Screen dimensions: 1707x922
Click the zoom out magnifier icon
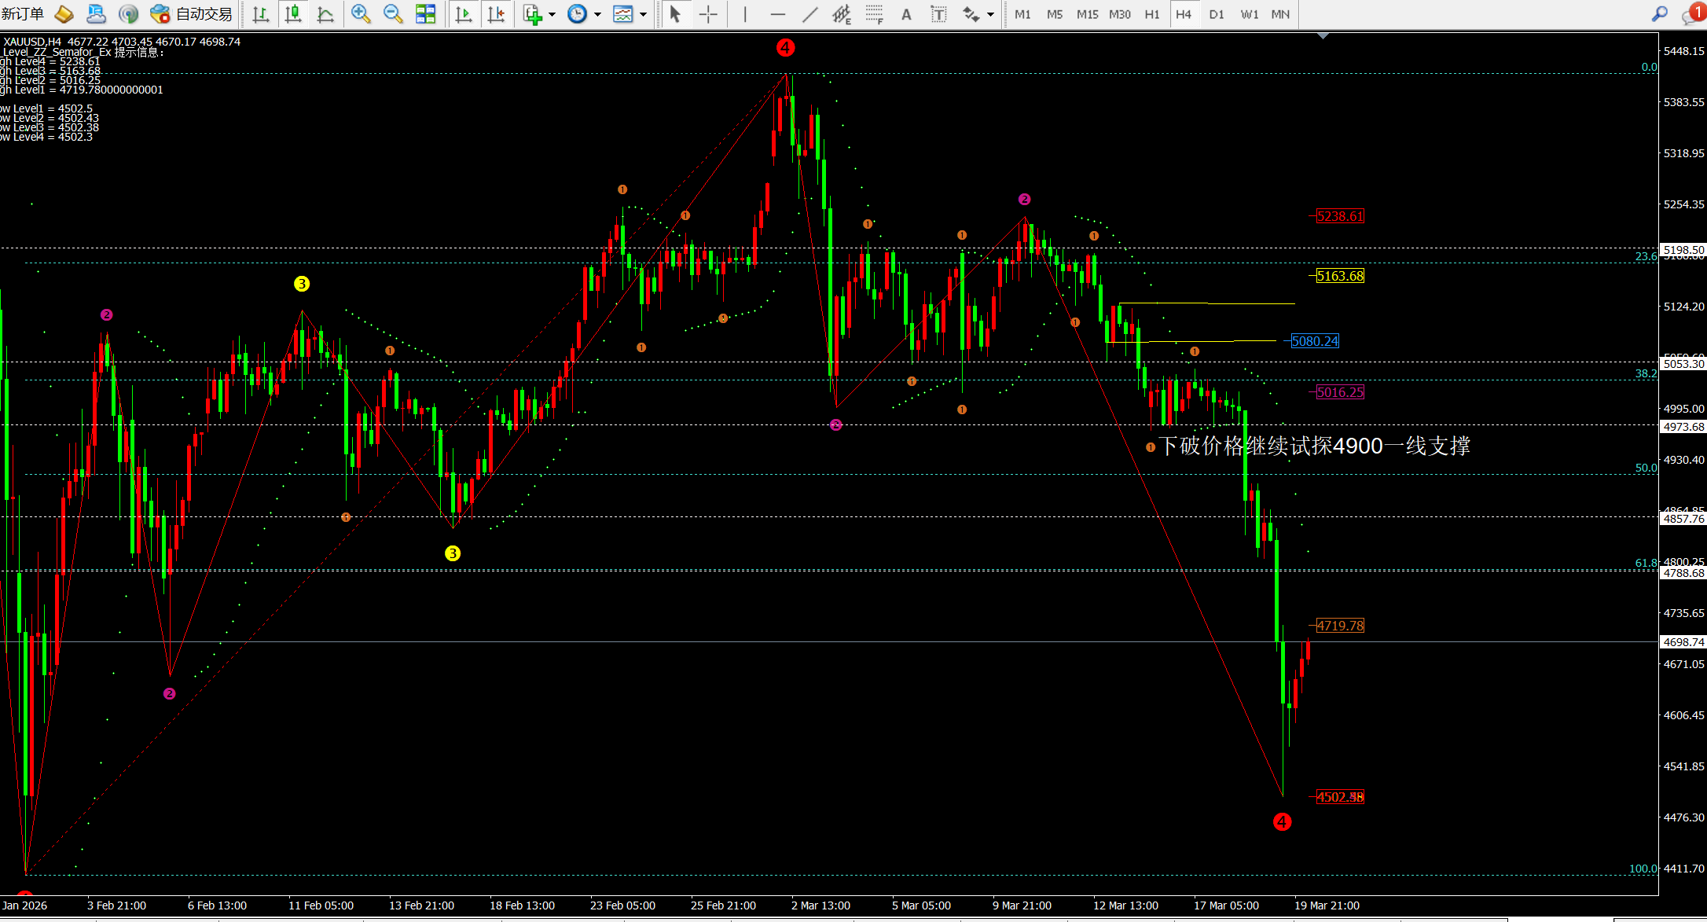(x=392, y=14)
